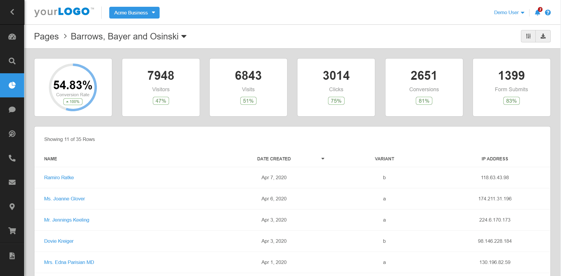The image size is (561, 276).
Task: Open the dashboard gauge icon in sidebar
Action: [12, 37]
